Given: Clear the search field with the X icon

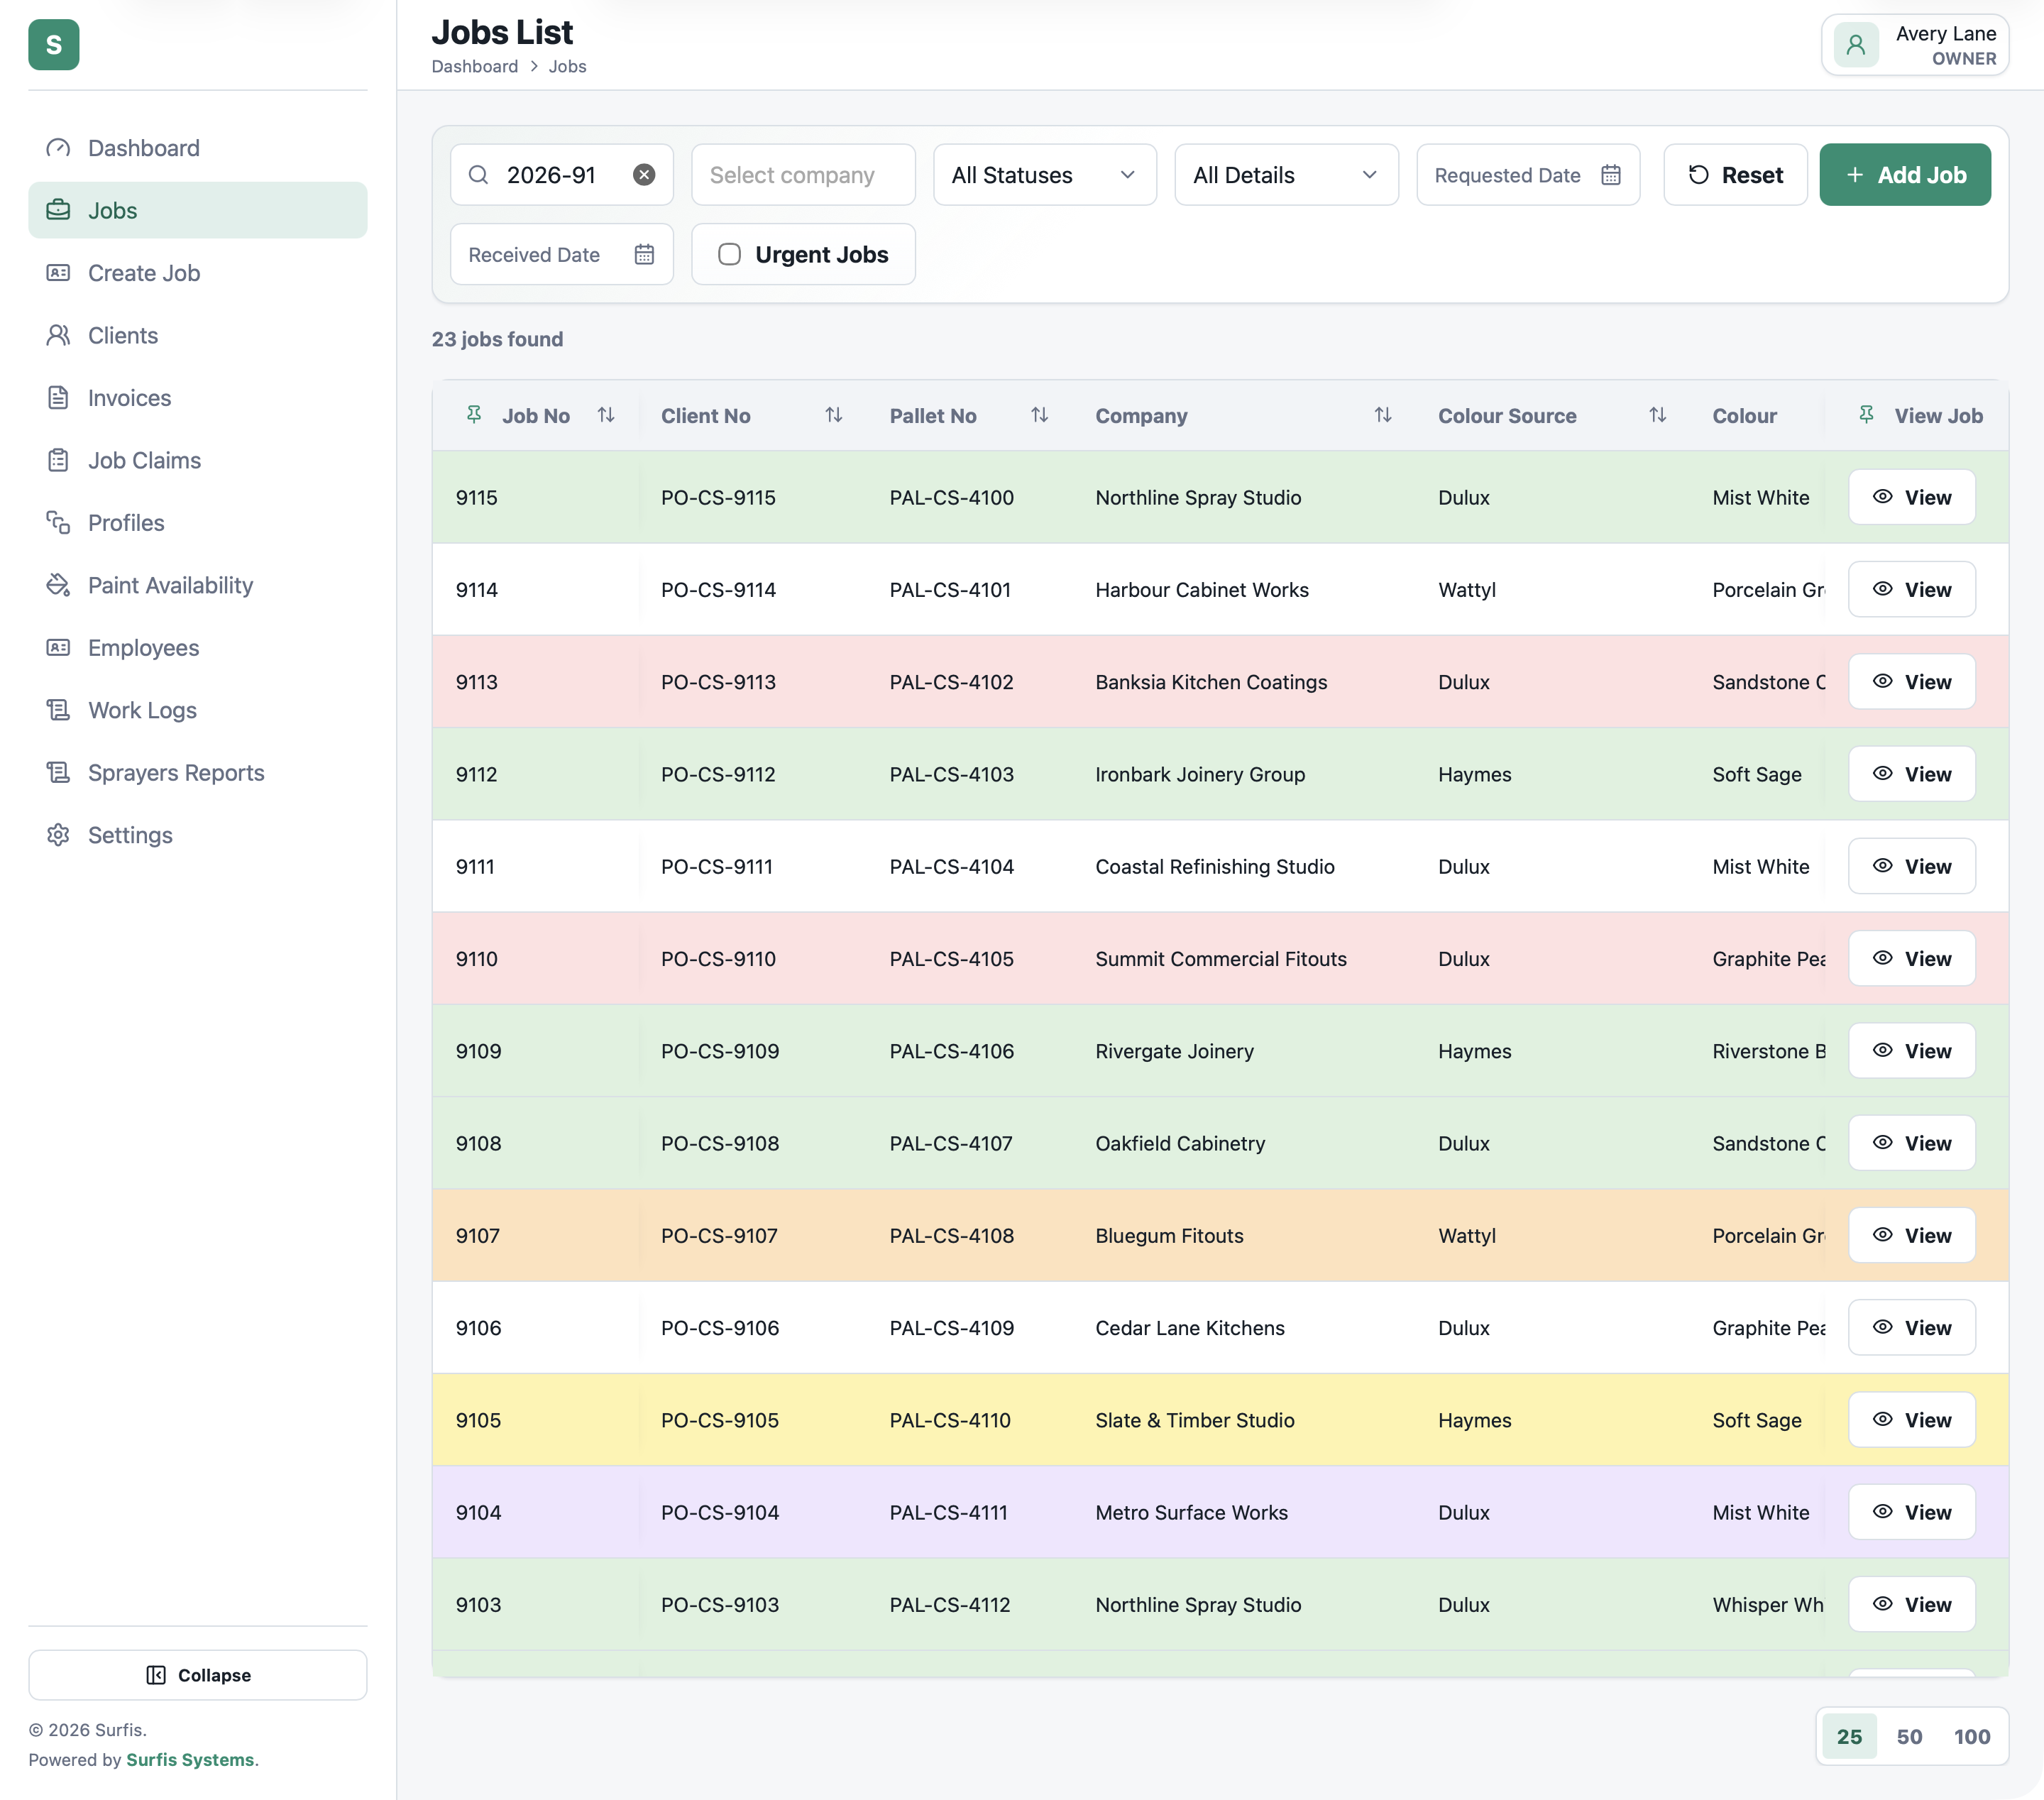Looking at the screenshot, I should coord(644,175).
